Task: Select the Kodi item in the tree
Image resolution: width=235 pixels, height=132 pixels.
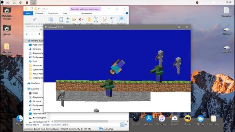Action: [x=33, y=61]
